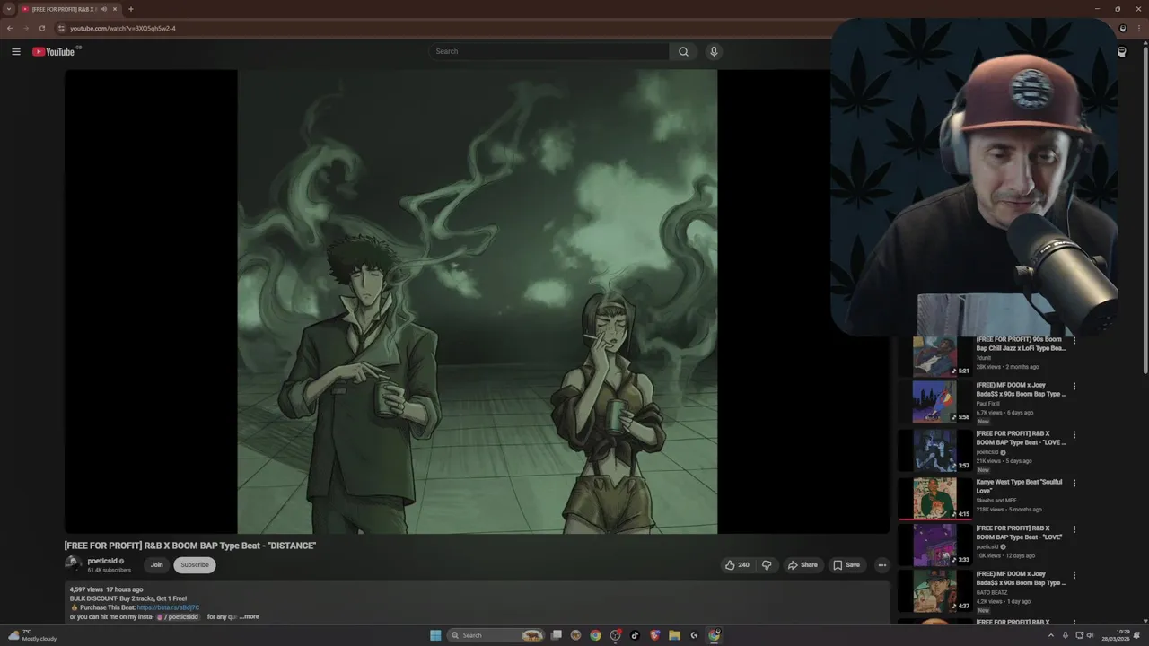
Task: Mute the tab via the speaker icon
Action: coord(103,9)
